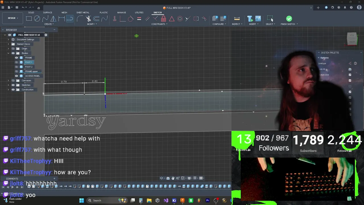This screenshot has width=364, height=205.
Task: Show the hidden FOOT 2 body
Action: click(x=16, y=67)
